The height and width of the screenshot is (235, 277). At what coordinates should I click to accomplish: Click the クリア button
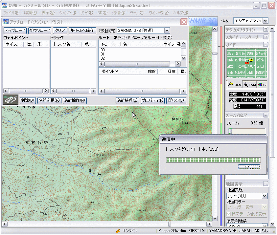coord(60,31)
